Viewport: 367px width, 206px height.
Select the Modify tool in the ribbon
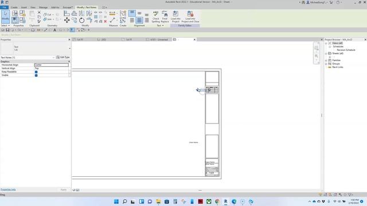(5, 17)
